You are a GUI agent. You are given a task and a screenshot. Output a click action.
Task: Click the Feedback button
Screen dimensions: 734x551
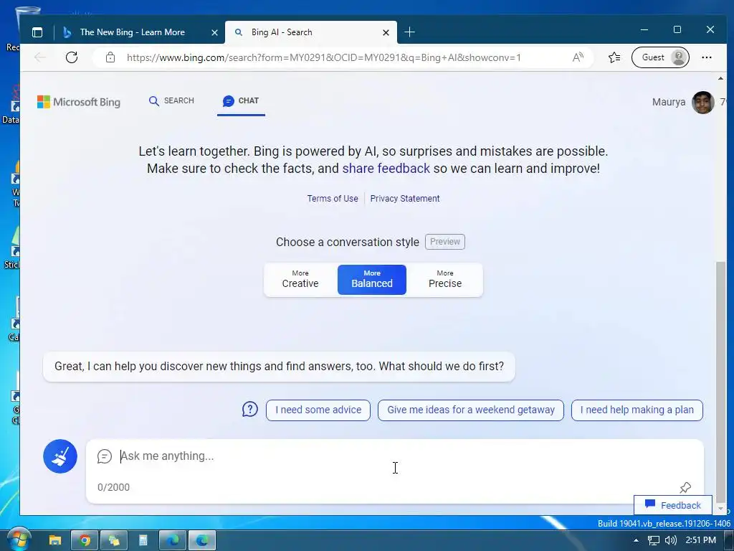tap(672, 504)
